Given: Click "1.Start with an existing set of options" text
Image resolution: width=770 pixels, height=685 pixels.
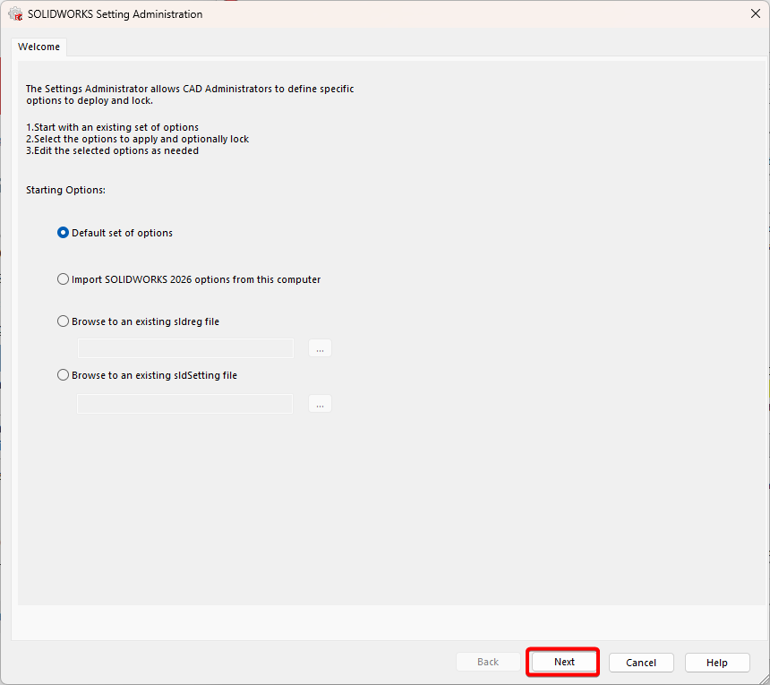Looking at the screenshot, I should point(113,127).
